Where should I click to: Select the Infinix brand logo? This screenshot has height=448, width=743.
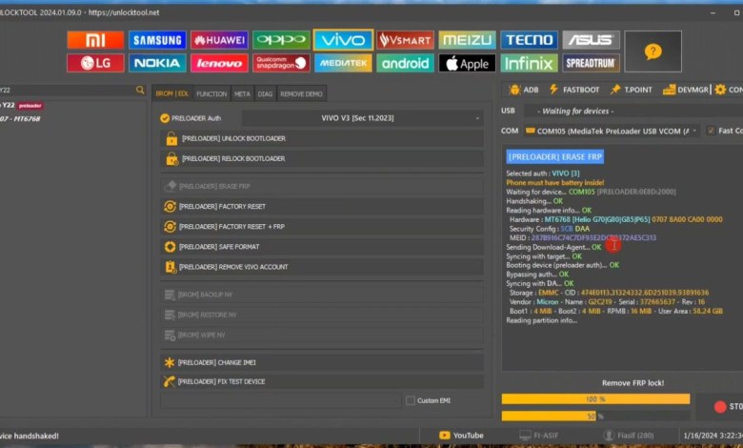click(529, 63)
